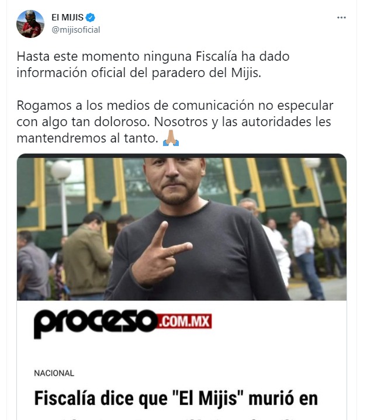Screen dimensions: 367x420
Task: Click the praying hands emoji
Action: point(171,138)
